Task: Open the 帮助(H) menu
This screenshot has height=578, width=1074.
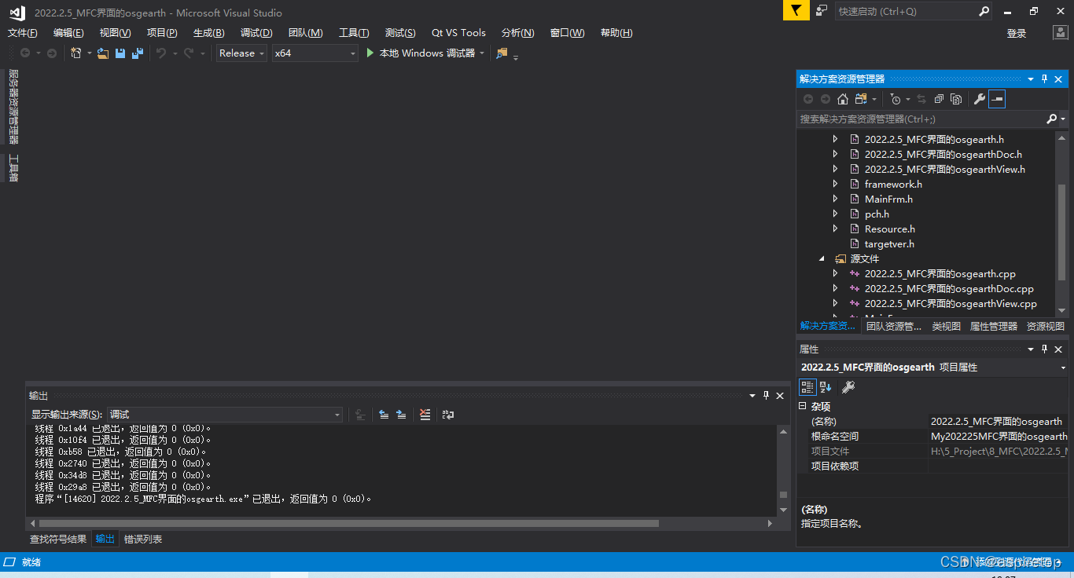Action: [x=616, y=32]
